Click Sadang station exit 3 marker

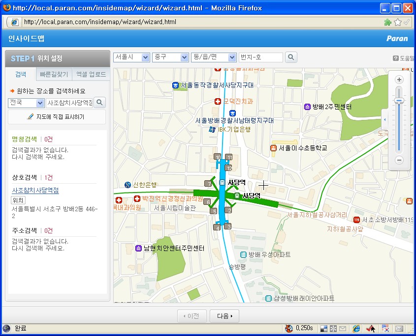(227, 226)
